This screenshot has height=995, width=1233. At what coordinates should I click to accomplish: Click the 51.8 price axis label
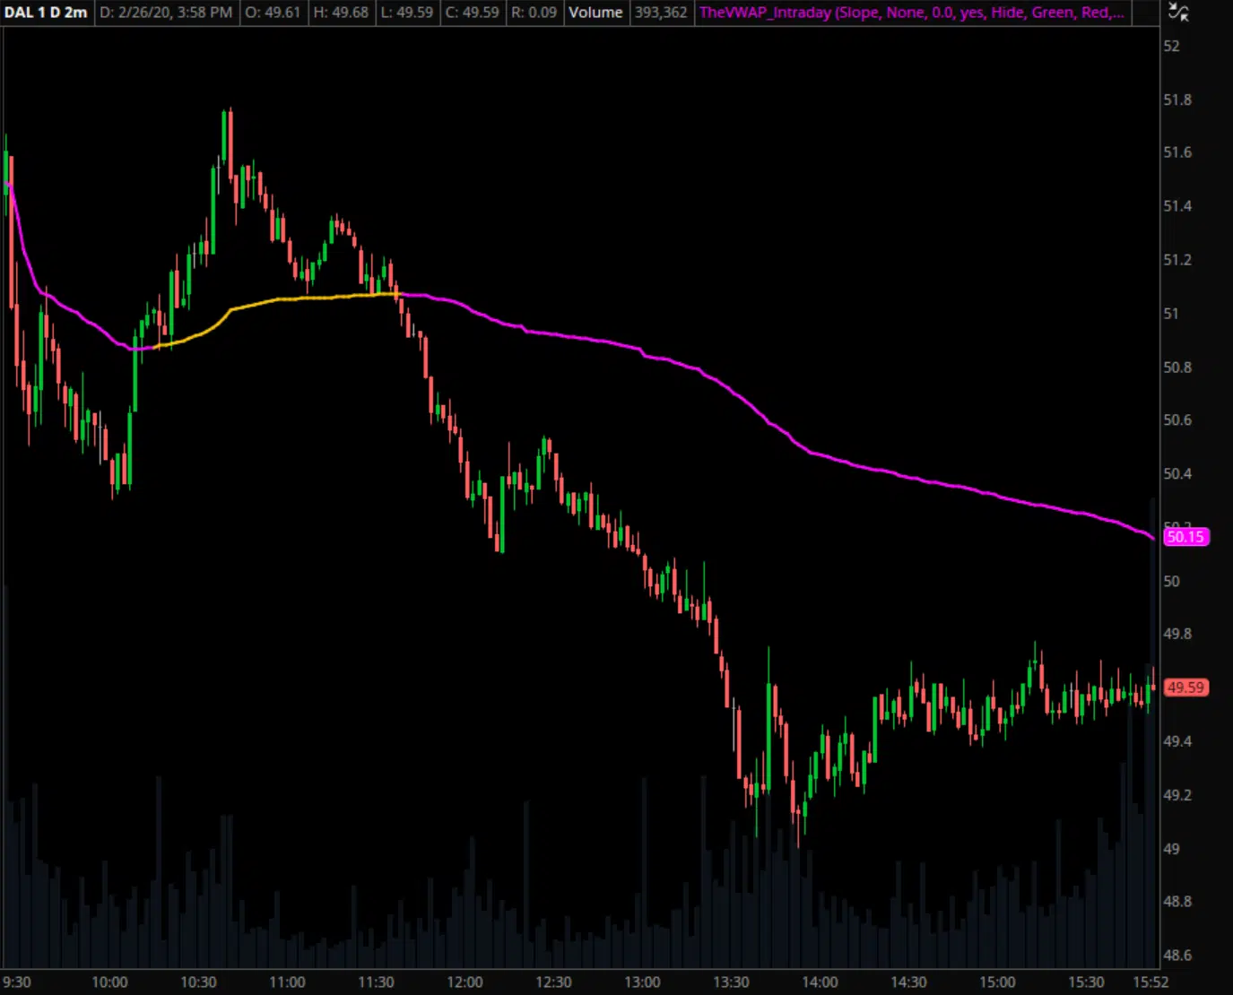pyautogui.click(x=1177, y=99)
